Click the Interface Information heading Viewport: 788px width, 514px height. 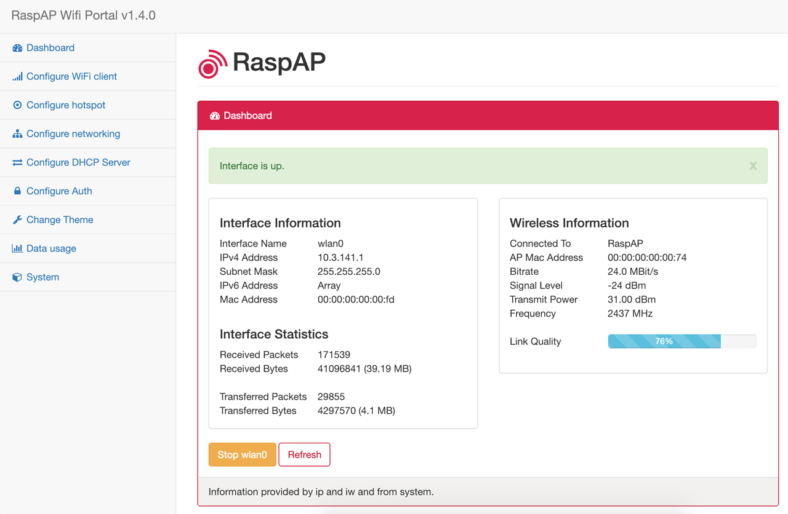point(280,223)
